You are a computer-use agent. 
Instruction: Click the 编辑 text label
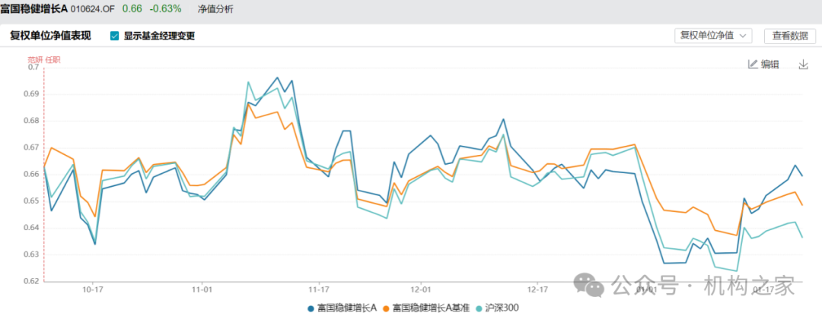tap(769, 65)
